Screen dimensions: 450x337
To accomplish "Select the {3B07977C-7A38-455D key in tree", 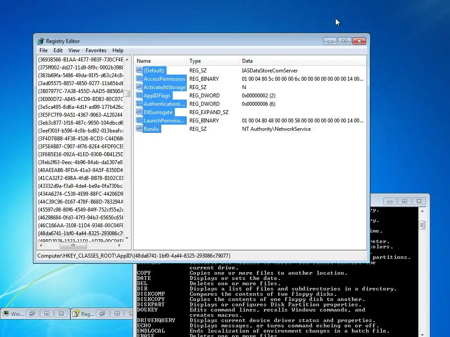I will point(80,91).
